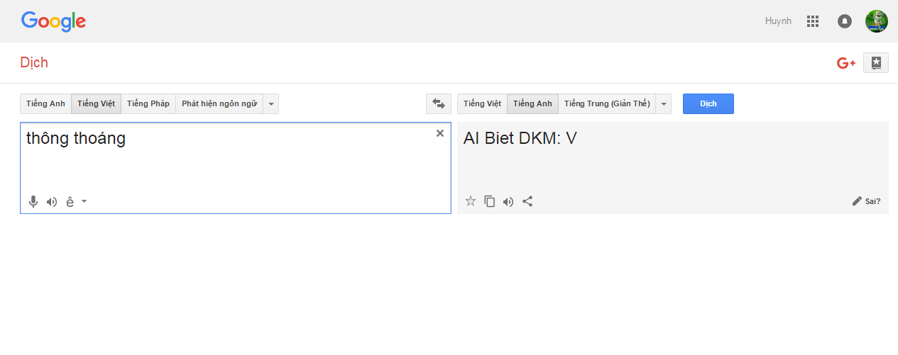Open the Google apps grid
This screenshot has height=355, width=898.
tap(813, 21)
